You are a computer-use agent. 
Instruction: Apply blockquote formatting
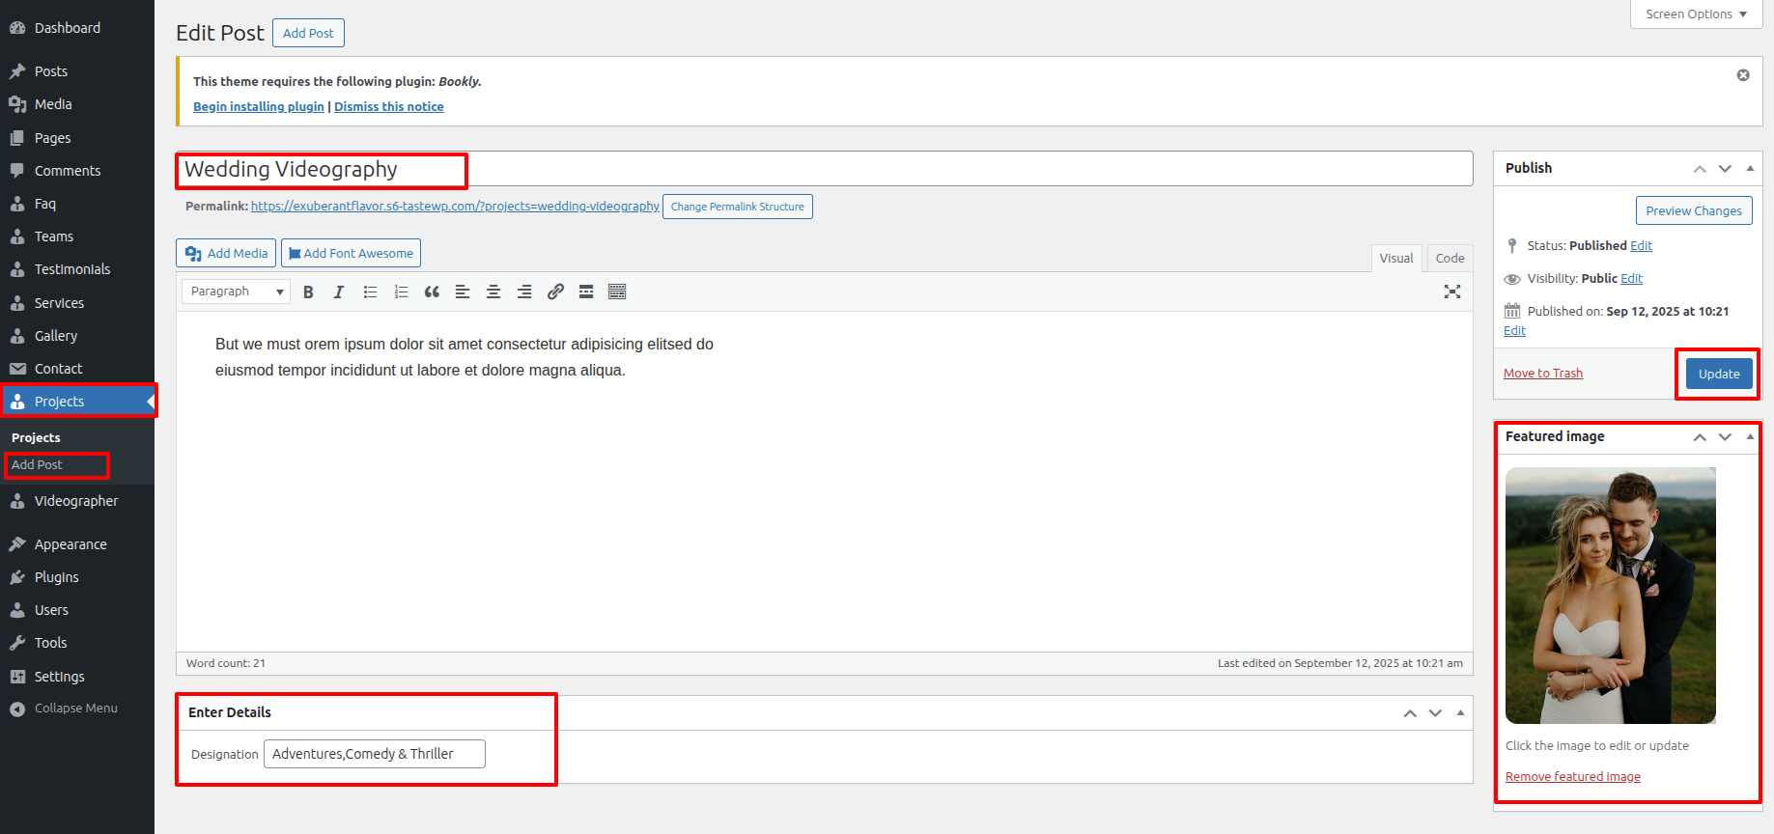pos(432,292)
